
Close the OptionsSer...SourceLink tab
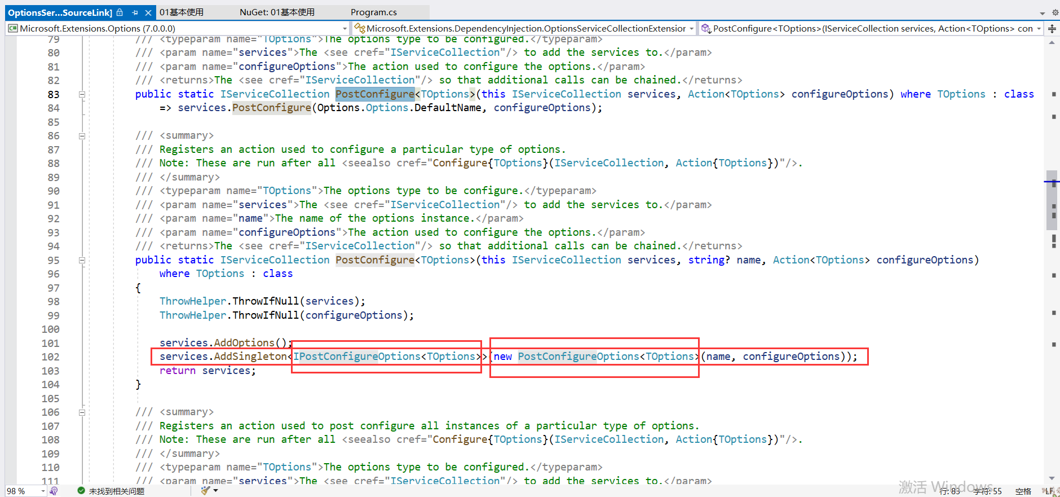(148, 12)
